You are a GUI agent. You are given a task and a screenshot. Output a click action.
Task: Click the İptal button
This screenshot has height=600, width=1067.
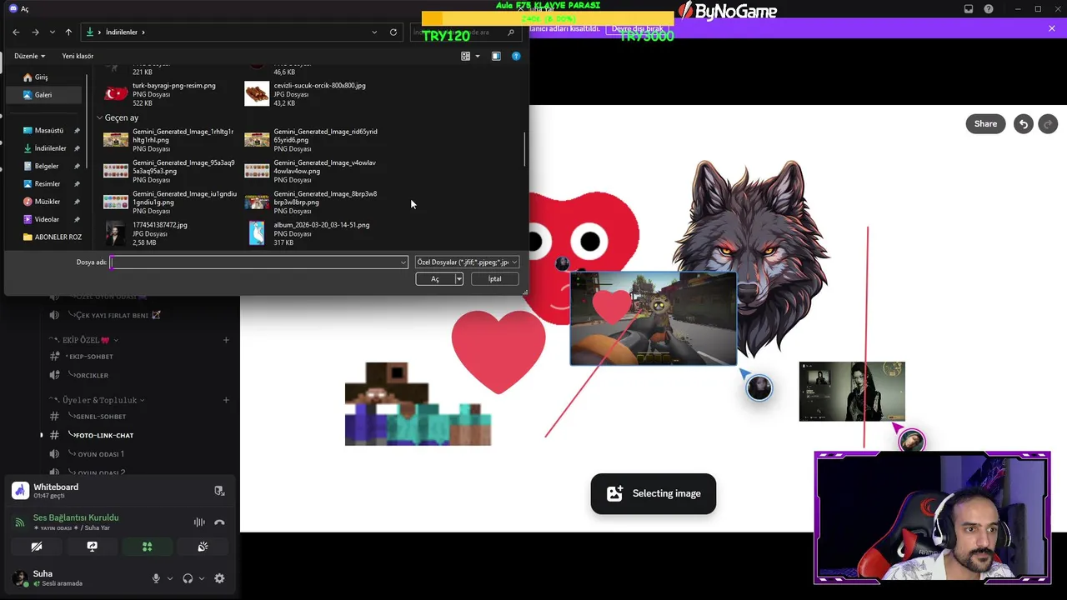[494, 279]
